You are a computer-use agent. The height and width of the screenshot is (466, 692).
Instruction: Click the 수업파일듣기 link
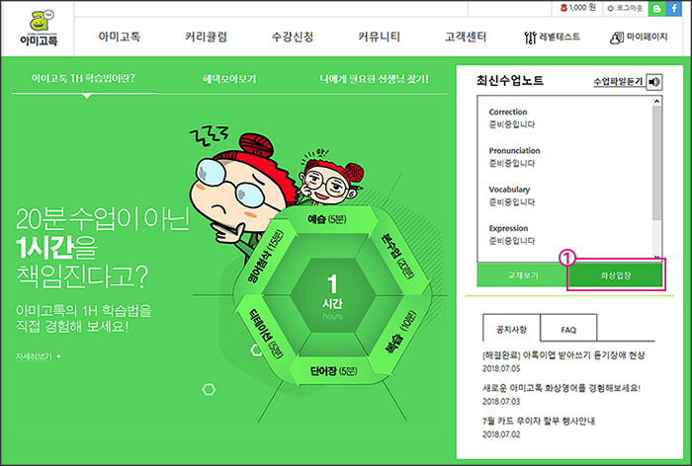point(618,82)
